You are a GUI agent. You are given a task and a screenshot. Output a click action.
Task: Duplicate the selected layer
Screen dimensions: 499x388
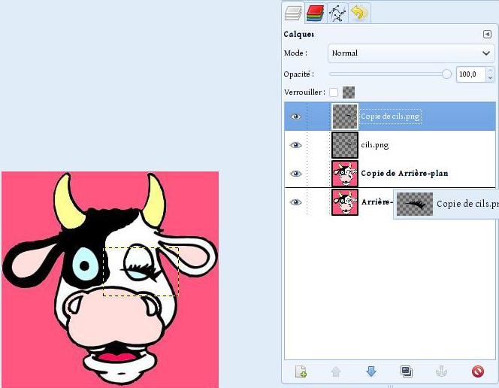click(407, 371)
